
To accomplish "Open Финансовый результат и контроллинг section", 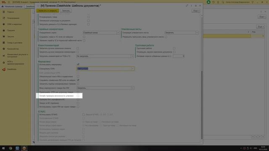I will (18, 55).
